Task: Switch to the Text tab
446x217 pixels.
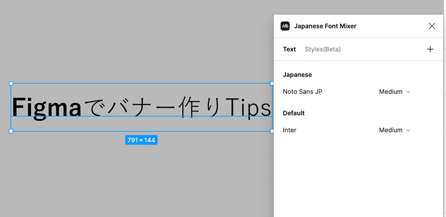Action: coord(289,49)
